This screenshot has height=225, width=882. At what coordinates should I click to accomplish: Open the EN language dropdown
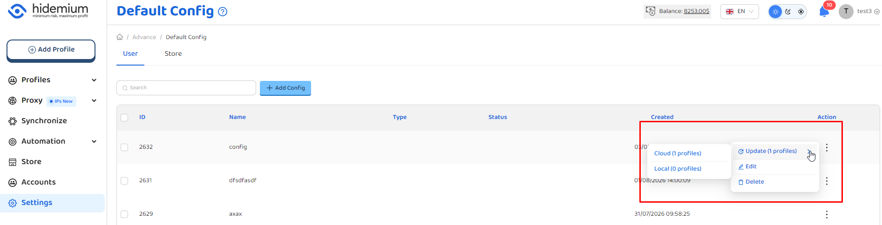(x=740, y=12)
